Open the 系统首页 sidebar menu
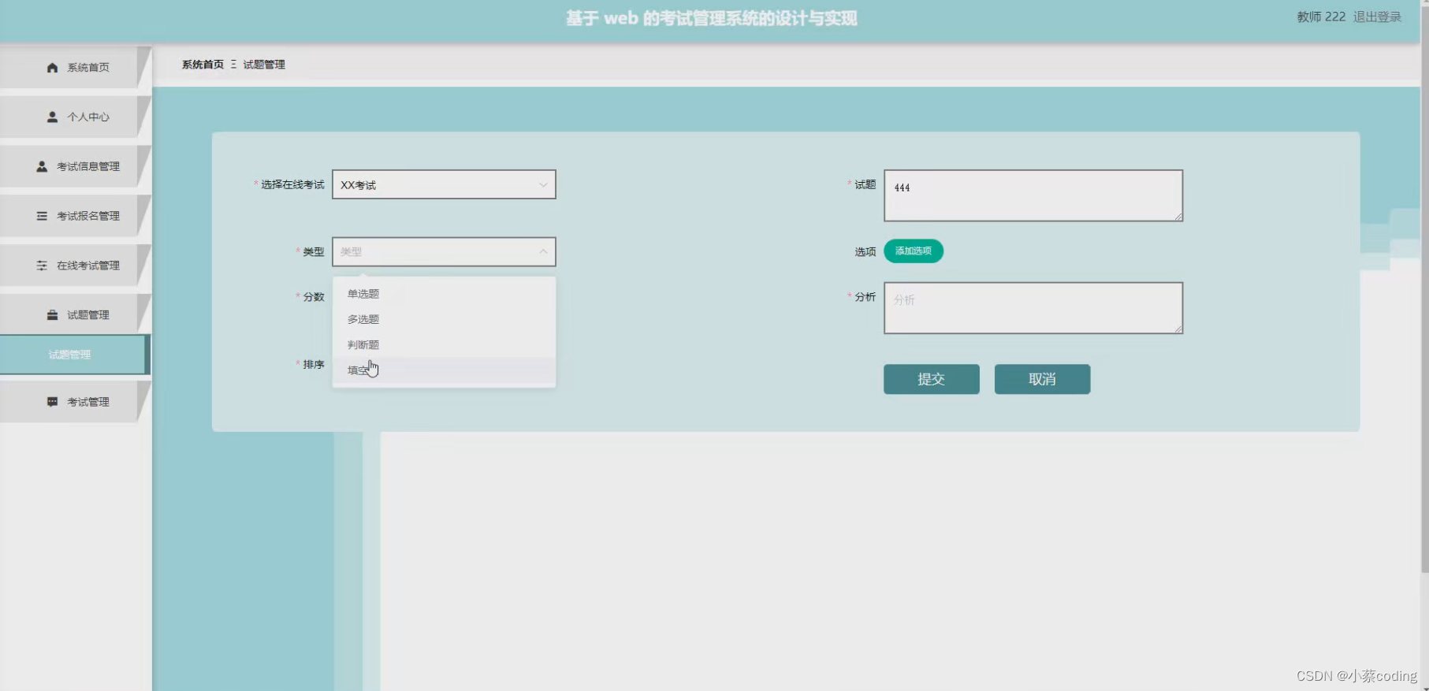Viewport: 1429px width, 691px height. (x=75, y=67)
